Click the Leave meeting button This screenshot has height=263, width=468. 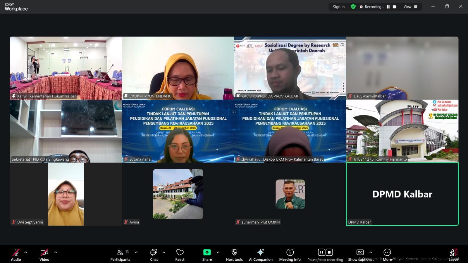coord(453,254)
